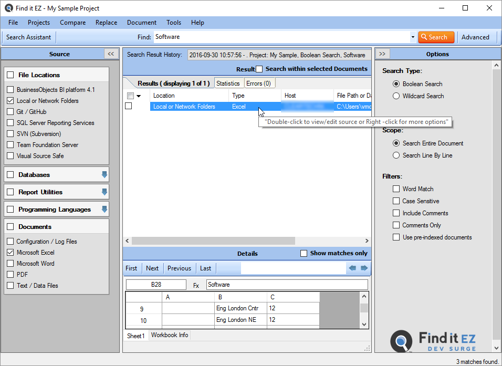Open the Help menu
The height and width of the screenshot is (366, 502).
[197, 23]
